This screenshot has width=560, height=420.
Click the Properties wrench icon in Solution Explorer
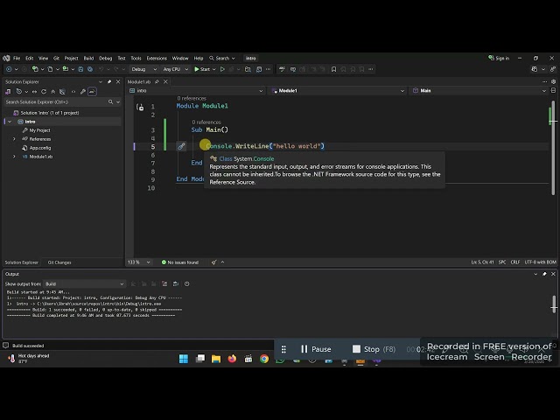(83, 92)
